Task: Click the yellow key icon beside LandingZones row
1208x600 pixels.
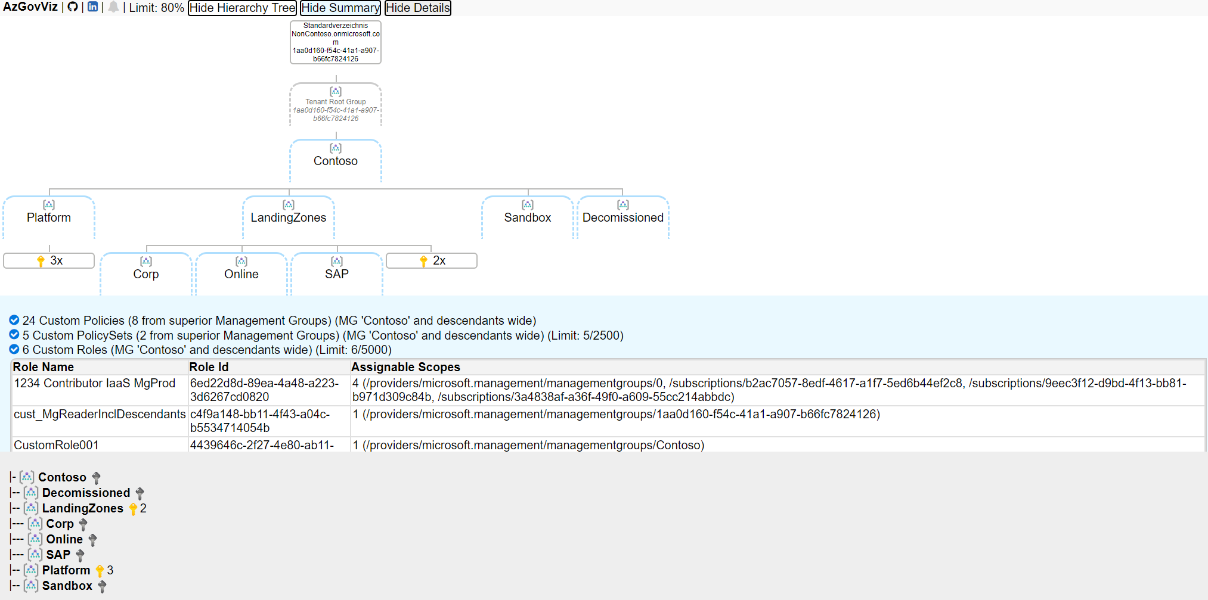Action: (x=133, y=509)
